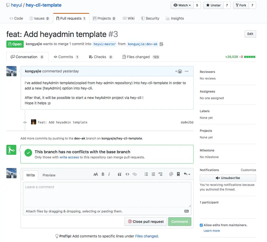This screenshot has width=267, height=242.
Task: Follow the Files changed ProTip link
Action: (146, 236)
